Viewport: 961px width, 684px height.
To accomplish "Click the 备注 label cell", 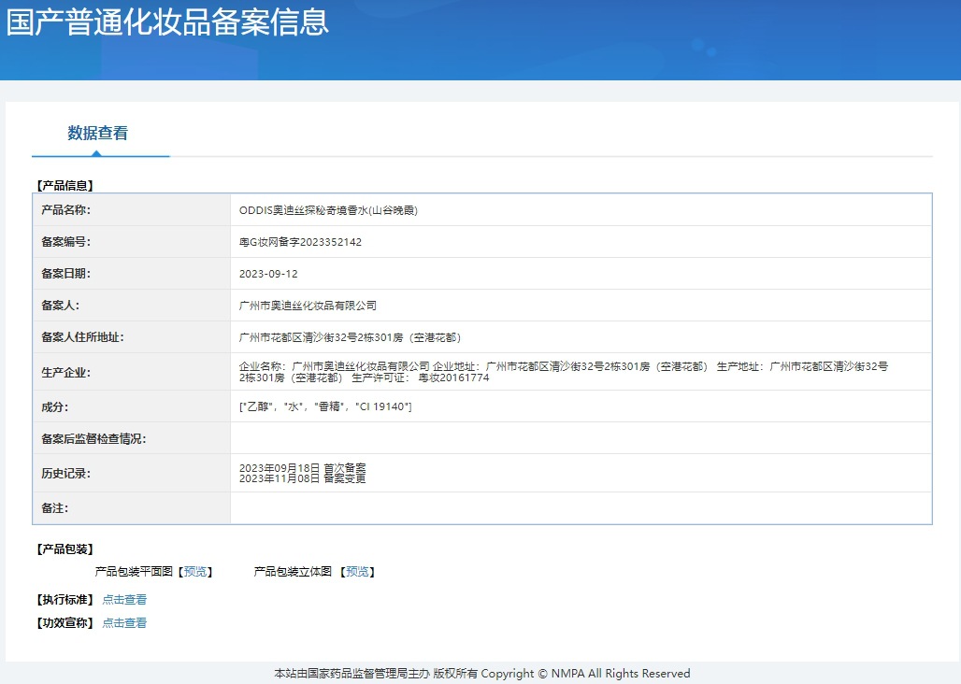I will [x=131, y=508].
